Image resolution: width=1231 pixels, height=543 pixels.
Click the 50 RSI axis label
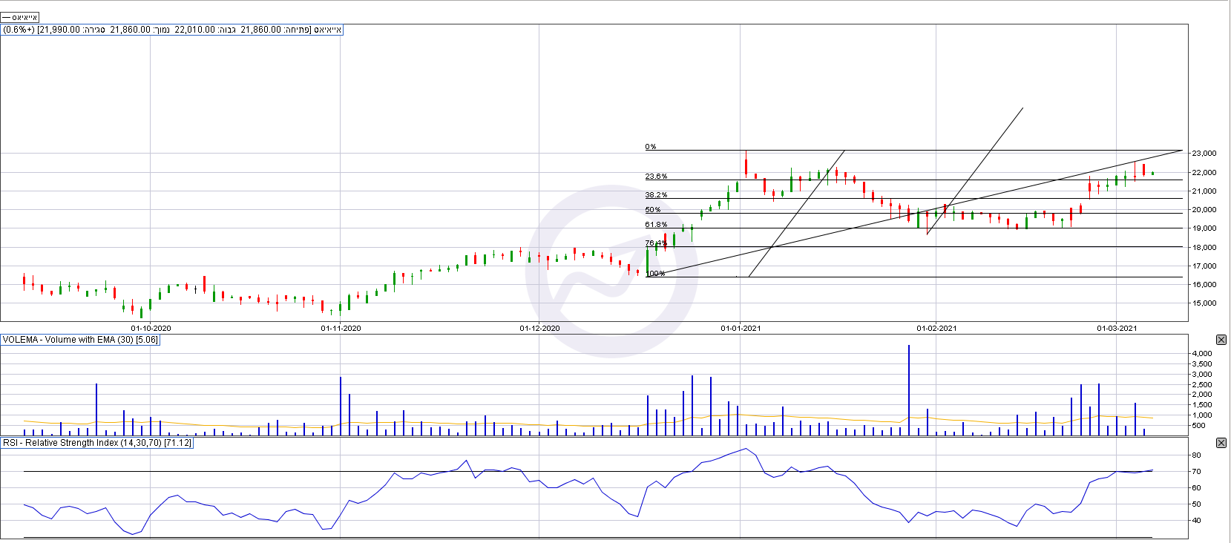[x=1196, y=504]
